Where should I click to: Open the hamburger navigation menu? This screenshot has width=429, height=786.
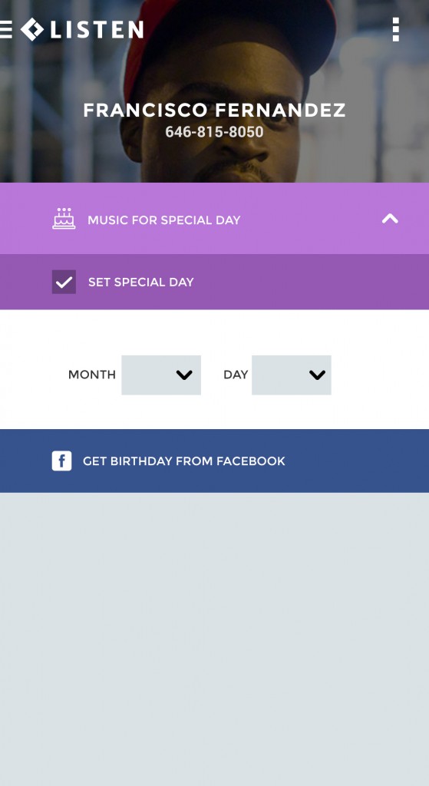tap(5, 30)
